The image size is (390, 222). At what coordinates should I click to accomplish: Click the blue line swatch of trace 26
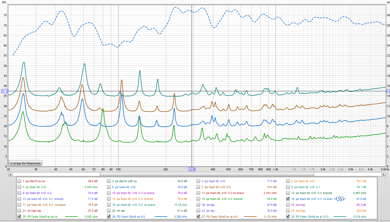click(x=161, y=217)
